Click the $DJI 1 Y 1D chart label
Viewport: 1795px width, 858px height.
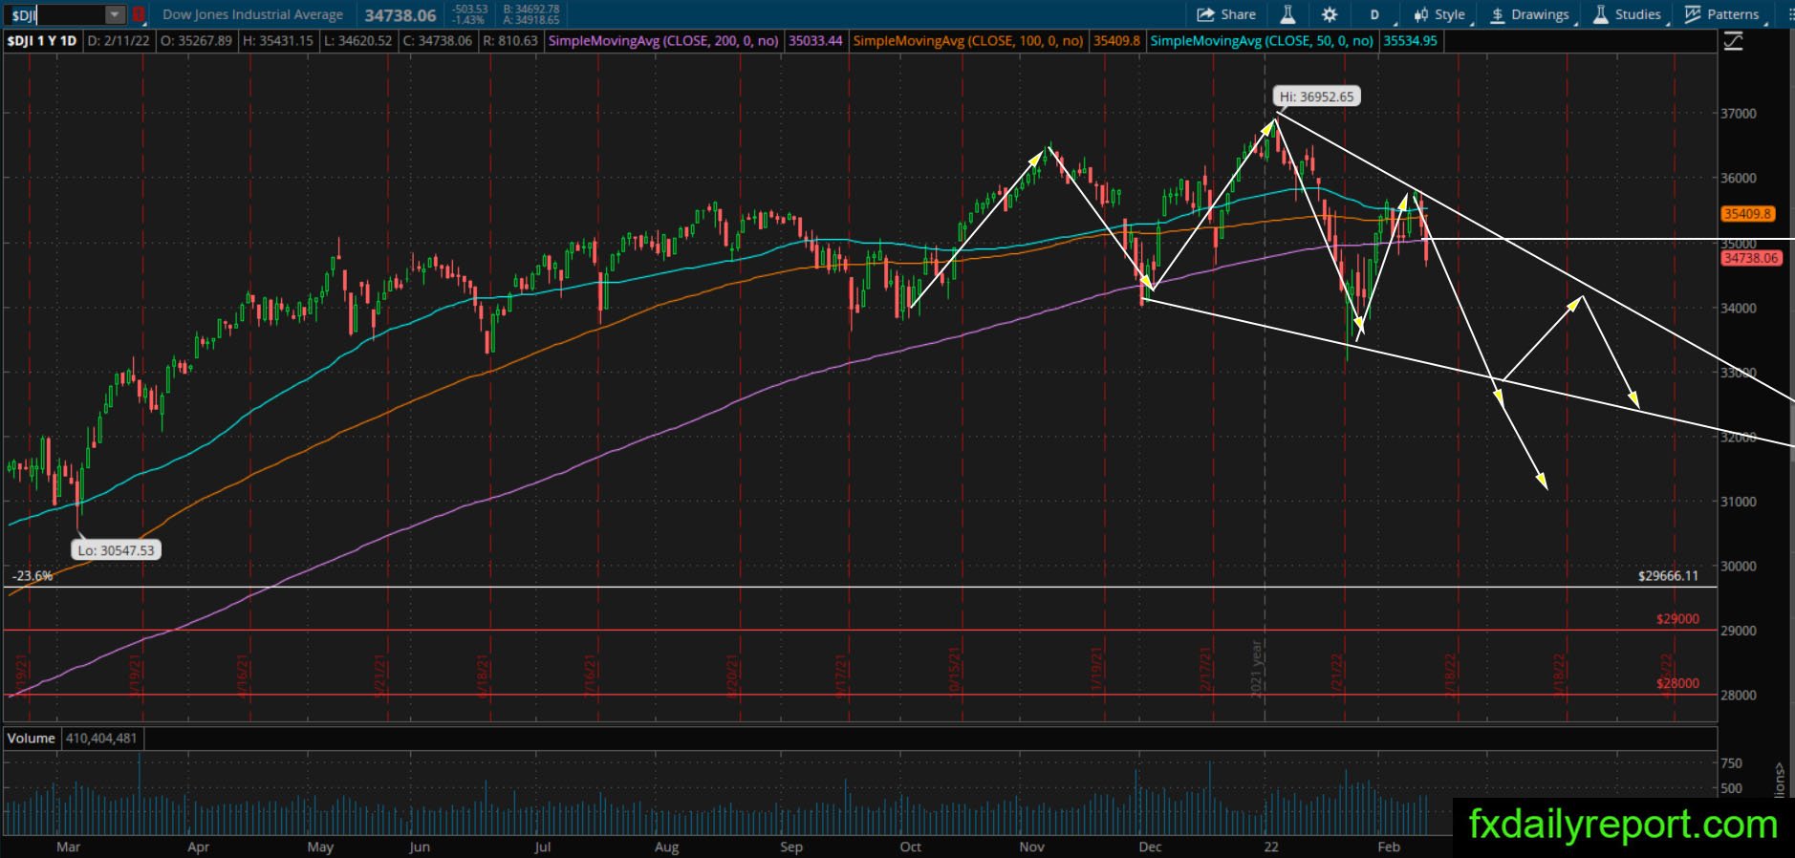click(x=43, y=41)
